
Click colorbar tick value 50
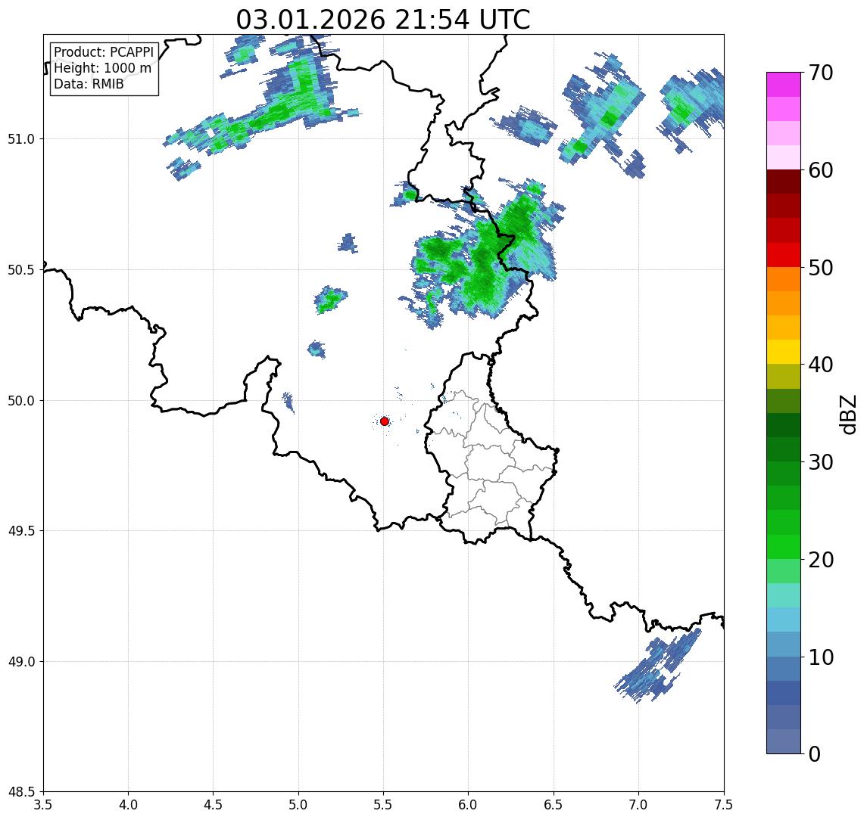[x=821, y=268]
